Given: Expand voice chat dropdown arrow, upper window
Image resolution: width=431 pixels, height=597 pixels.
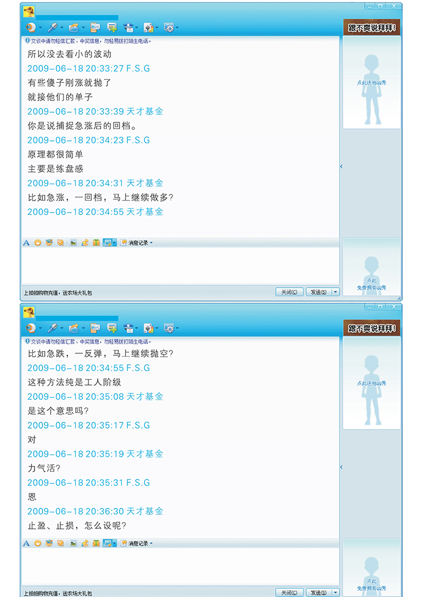Looking at the screenshot, I should (x=61, y=28).
